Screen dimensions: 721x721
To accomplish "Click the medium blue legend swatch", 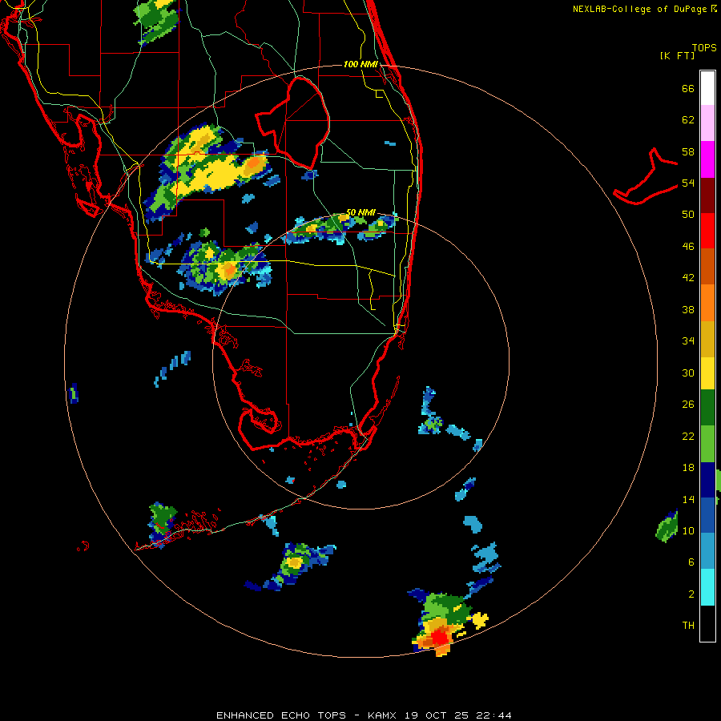I will pos(707,515).
